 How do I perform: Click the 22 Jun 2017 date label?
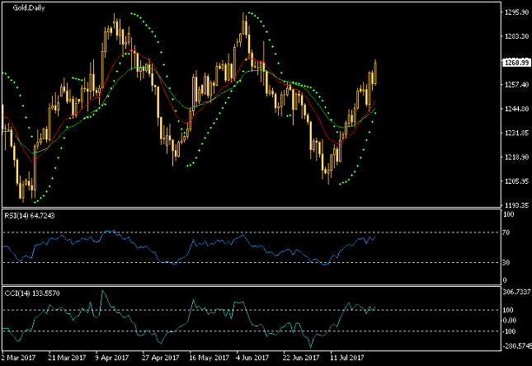coord(301,358)
